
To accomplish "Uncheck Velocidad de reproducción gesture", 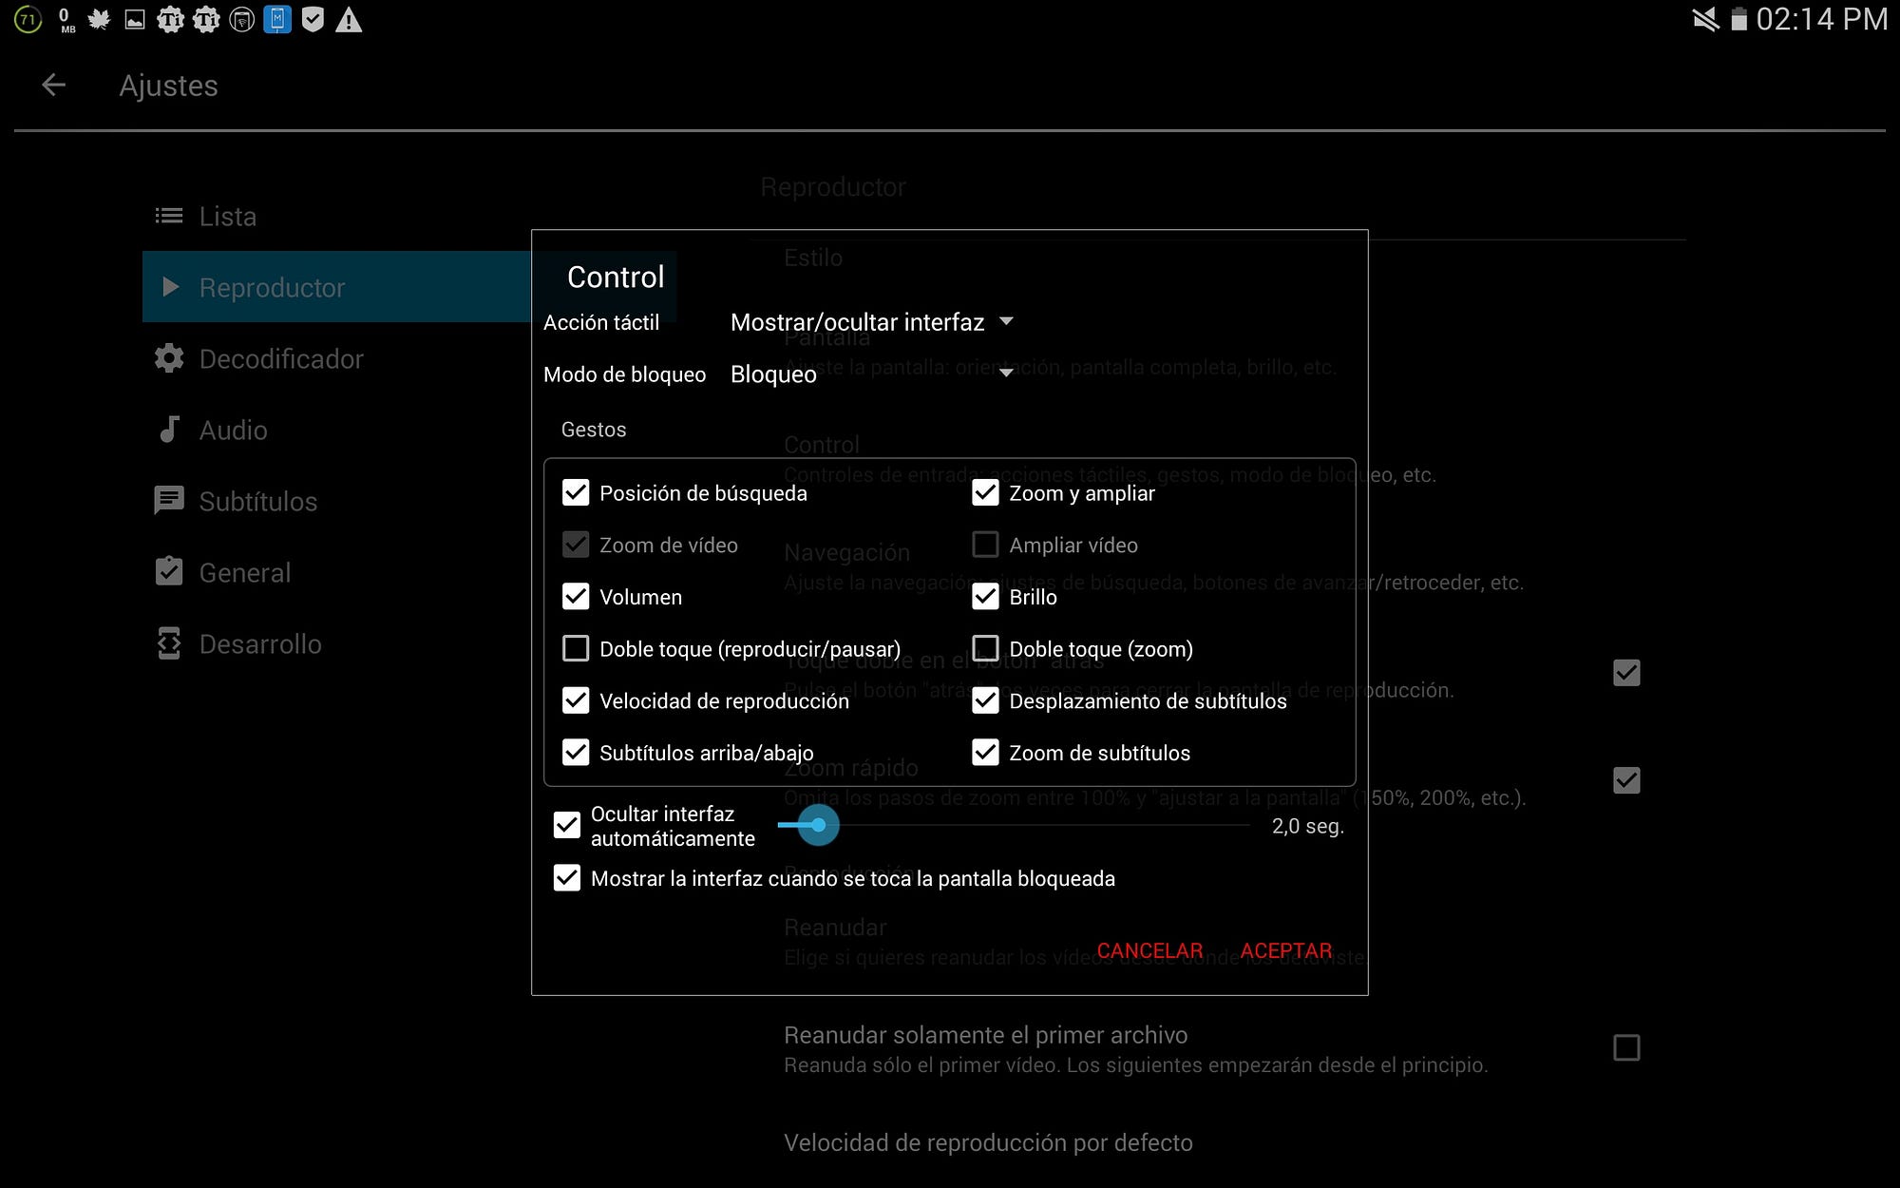I will click(x=576, y=700).
